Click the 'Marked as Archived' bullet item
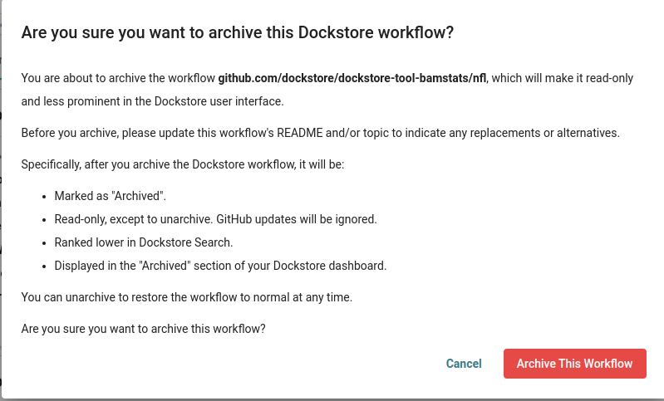This screenshot has width=664, height=401. pos(111,197)
